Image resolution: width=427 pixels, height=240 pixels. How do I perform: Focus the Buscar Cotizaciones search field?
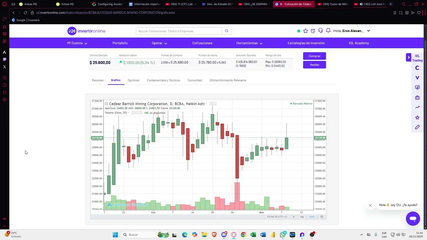click(x=179, y=31)
